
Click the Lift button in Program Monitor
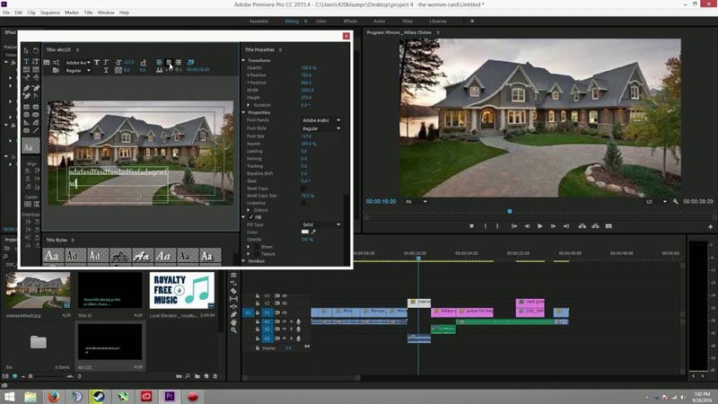point(582,226)
